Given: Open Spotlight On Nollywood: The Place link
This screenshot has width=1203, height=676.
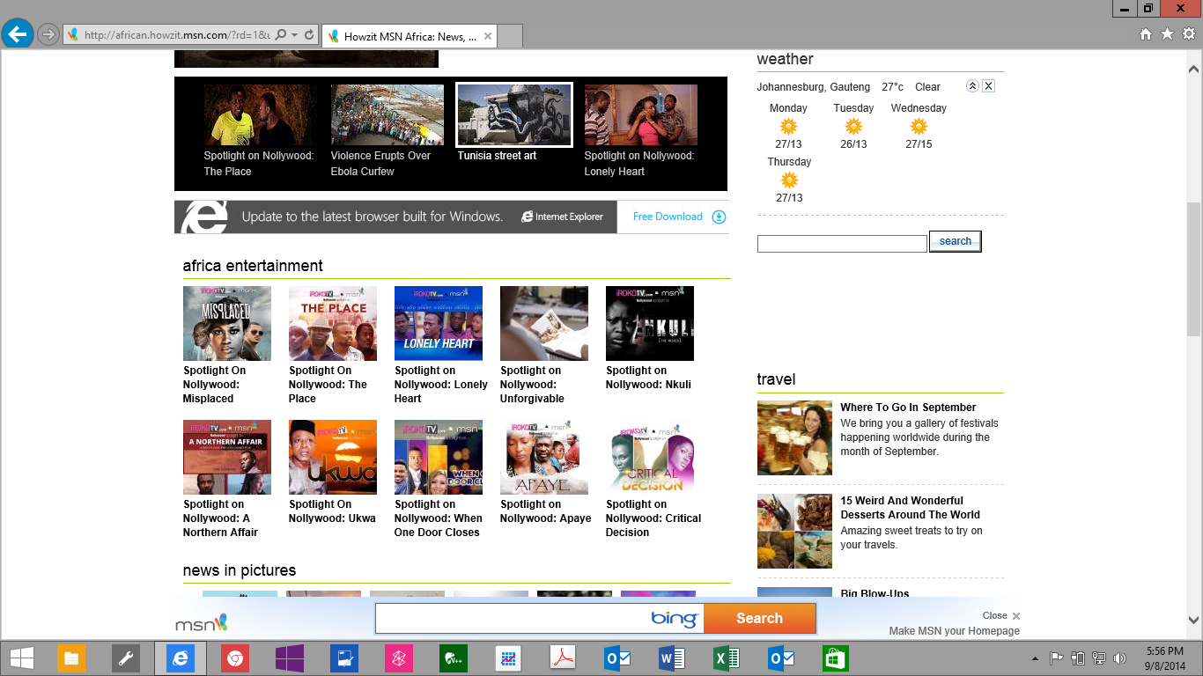Looking at the screenshot, I should tap(328, 385).
